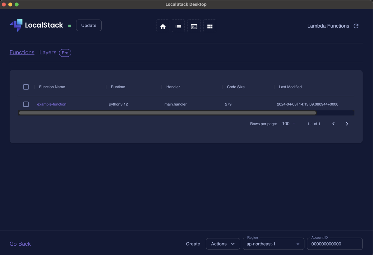Click the Account ID input field
Image resolution: width=373 pixels, height=255 pixels.
click(335, 244)
